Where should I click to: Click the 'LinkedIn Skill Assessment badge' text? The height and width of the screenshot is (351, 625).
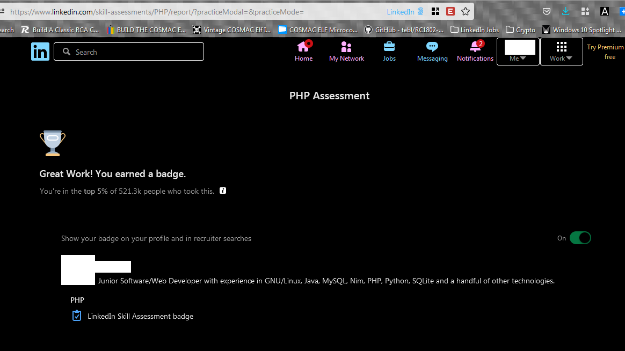click(140, 316)
